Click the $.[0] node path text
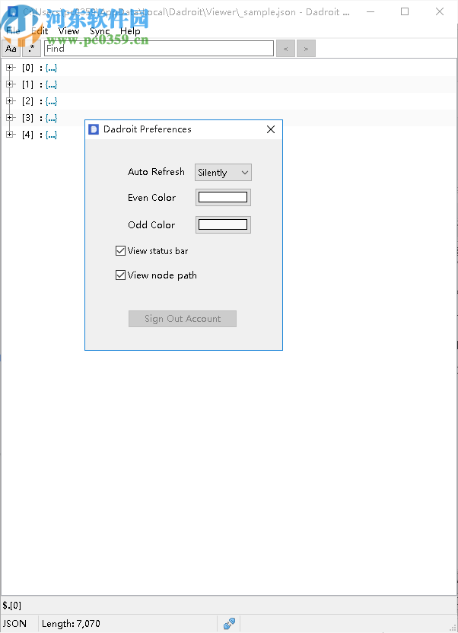 click(x=11, y=605)
